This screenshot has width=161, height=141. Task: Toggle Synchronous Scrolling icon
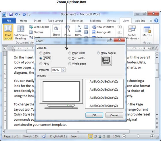point(120,32)
